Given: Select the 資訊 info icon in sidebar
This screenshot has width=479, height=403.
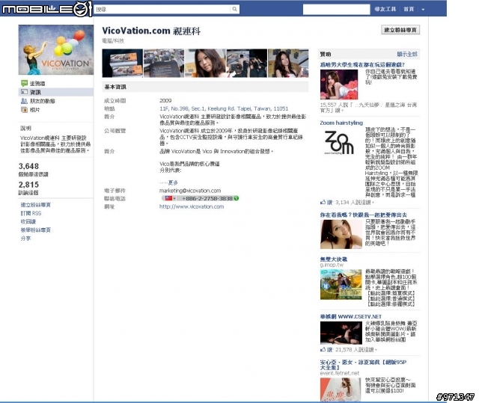Looking at the screenshot, I should tap(24, 92).
